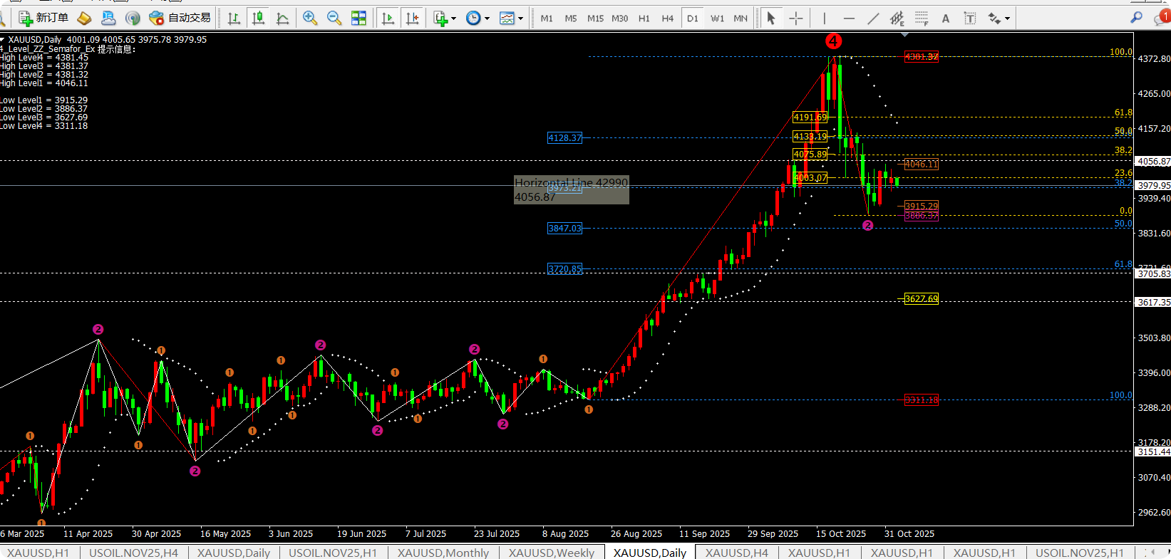
Task: Click the 3720.85 Fibonacci price label
Action: tap(564, 269)
